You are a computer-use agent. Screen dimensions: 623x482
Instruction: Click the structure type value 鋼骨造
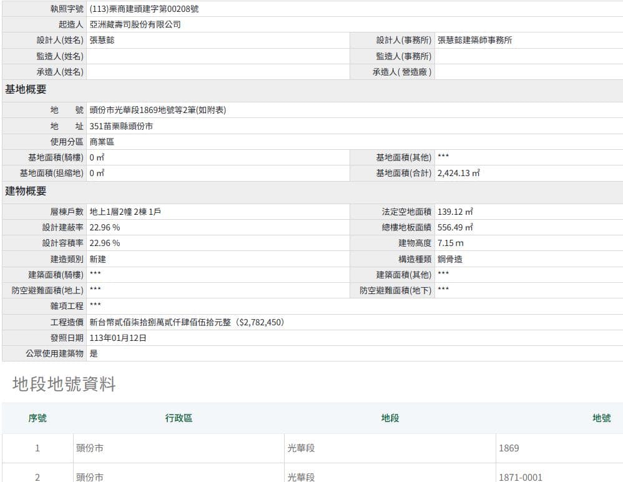pos(449,258)
